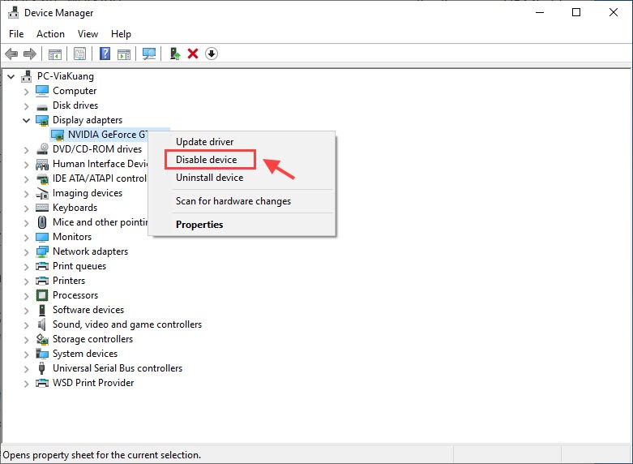Click Scan for hardware changes monitor icon

click(149, 54)
